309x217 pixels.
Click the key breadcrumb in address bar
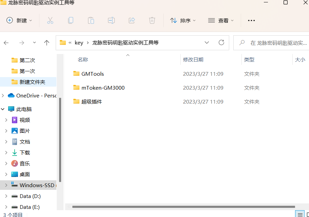79,43
